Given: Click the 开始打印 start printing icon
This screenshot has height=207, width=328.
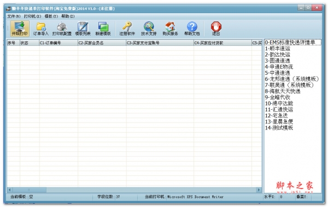Looking at the screenshot, I should pyautogui.click(x=20, y=28).
